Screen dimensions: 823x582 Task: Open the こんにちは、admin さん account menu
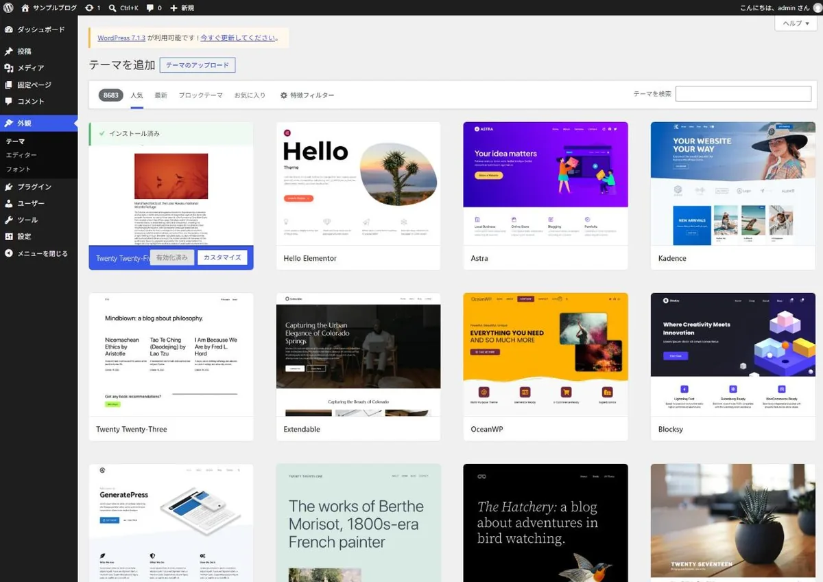779,8
